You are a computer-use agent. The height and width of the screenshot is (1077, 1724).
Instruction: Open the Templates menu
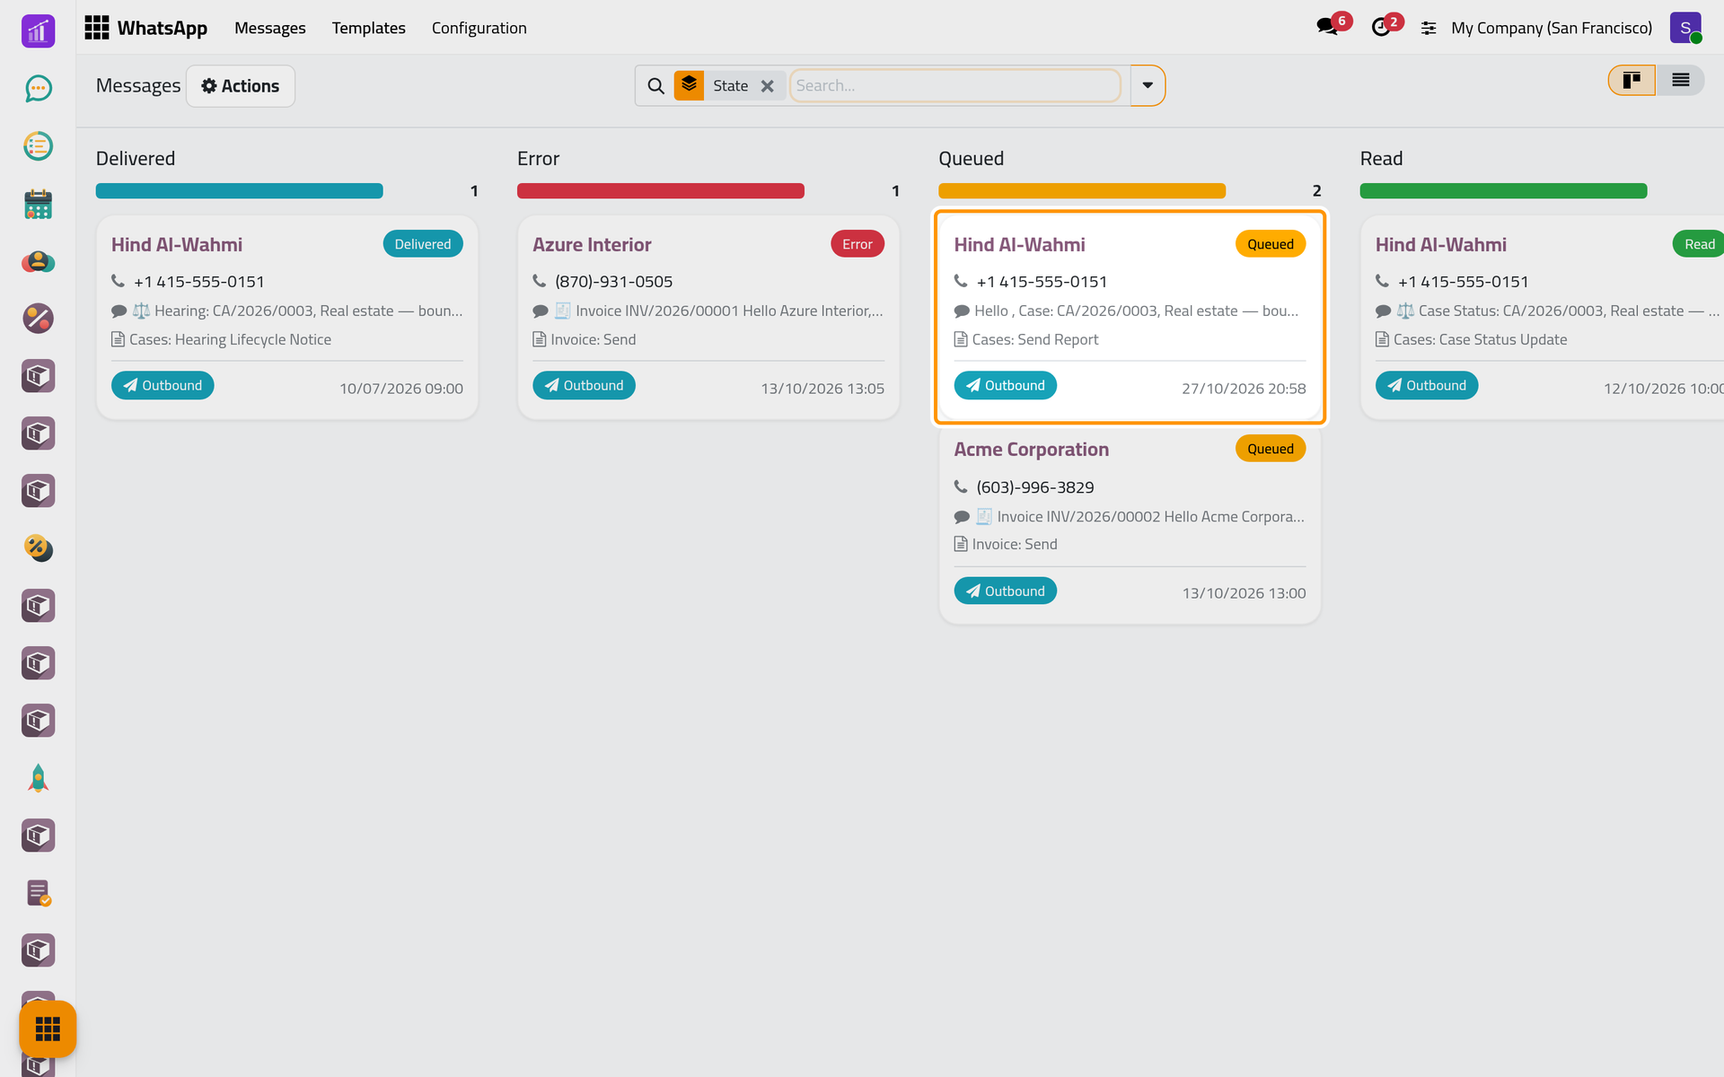coord(369,28)
